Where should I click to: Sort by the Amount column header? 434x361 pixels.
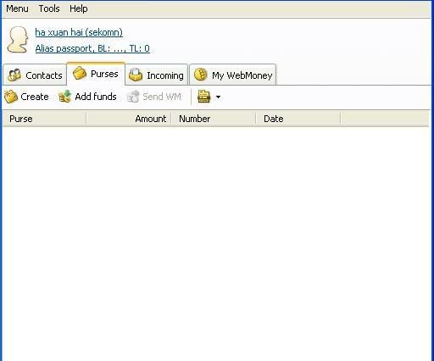(129, 119)
